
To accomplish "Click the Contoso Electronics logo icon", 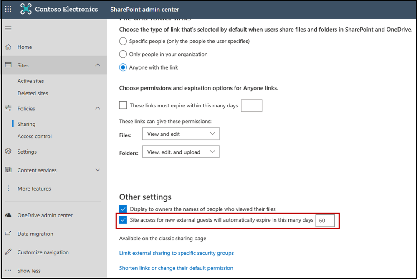I will (x=26, y=9).
